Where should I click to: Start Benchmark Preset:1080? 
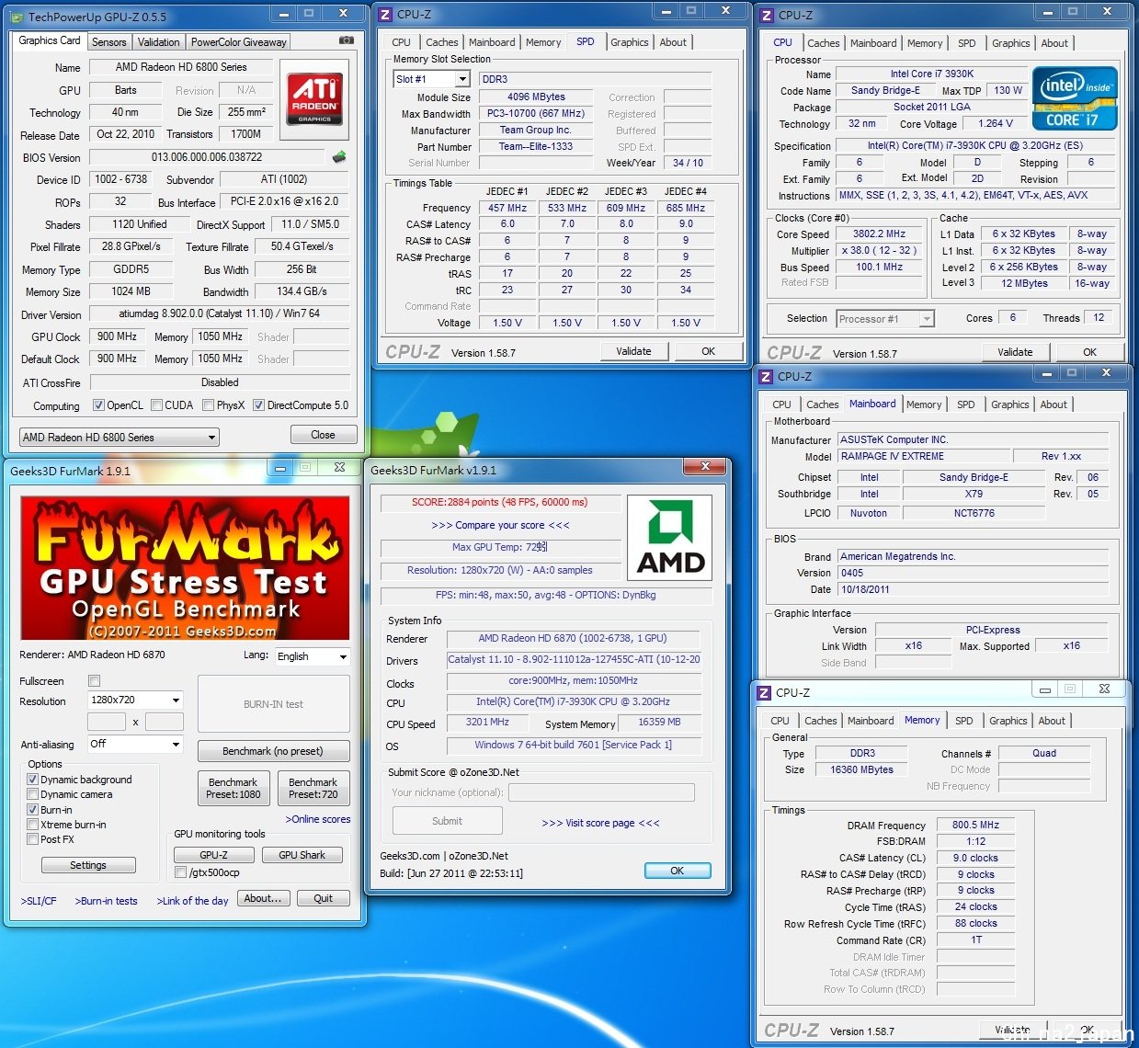(x=233, y=788)
